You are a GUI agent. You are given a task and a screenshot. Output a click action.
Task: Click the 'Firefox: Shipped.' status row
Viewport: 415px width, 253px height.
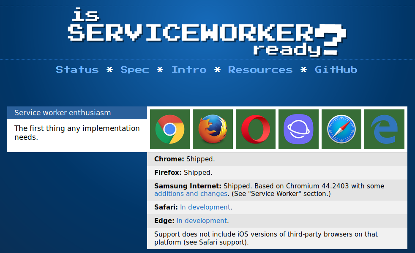tap(277, 173)
